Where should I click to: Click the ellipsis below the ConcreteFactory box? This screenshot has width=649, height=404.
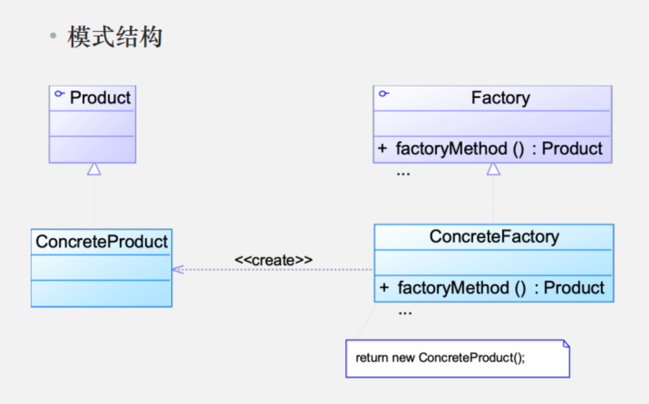(x=405, y=312)
